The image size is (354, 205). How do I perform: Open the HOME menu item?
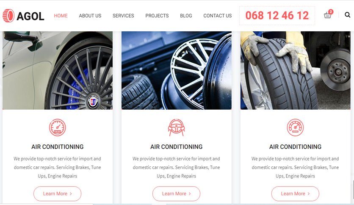coord(61,16)
